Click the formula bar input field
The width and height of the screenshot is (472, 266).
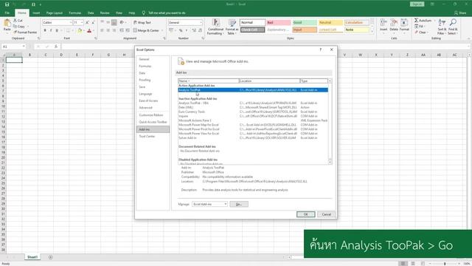[x=265, y=47]
